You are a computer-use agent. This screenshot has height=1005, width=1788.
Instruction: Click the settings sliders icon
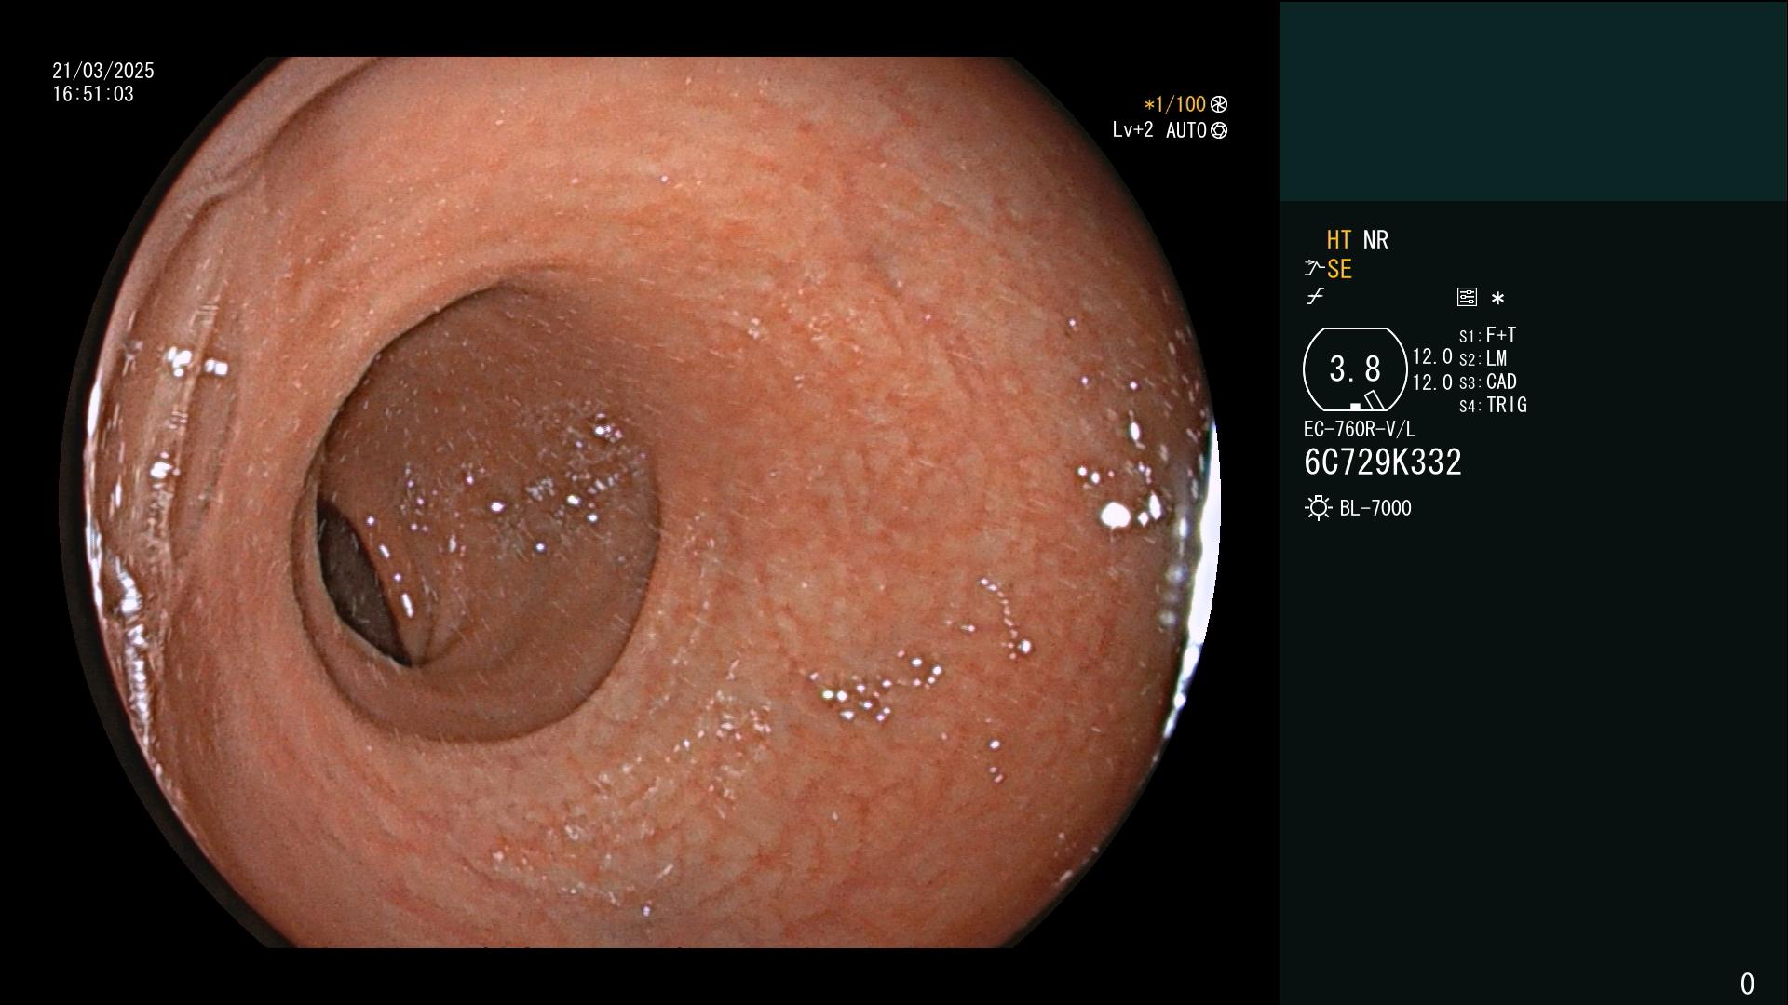(x=1467, y=298)
